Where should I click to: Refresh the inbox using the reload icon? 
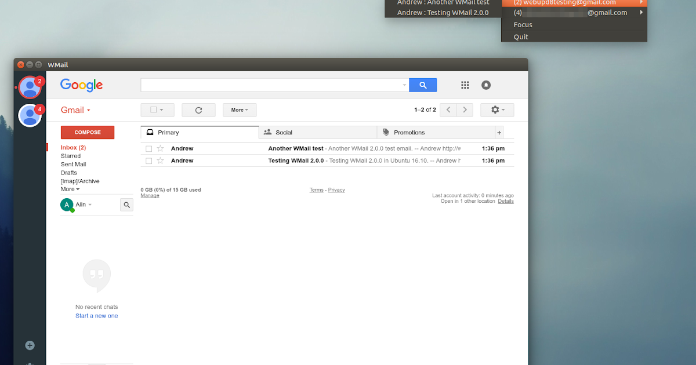(198, 110)
